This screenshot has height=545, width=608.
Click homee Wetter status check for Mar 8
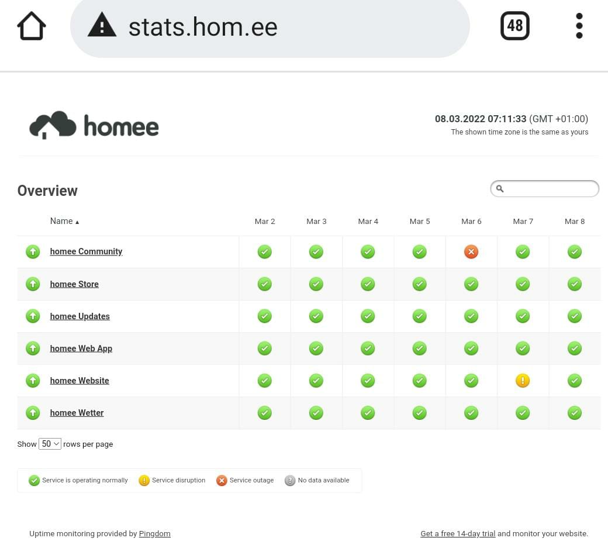click(574, 413)
